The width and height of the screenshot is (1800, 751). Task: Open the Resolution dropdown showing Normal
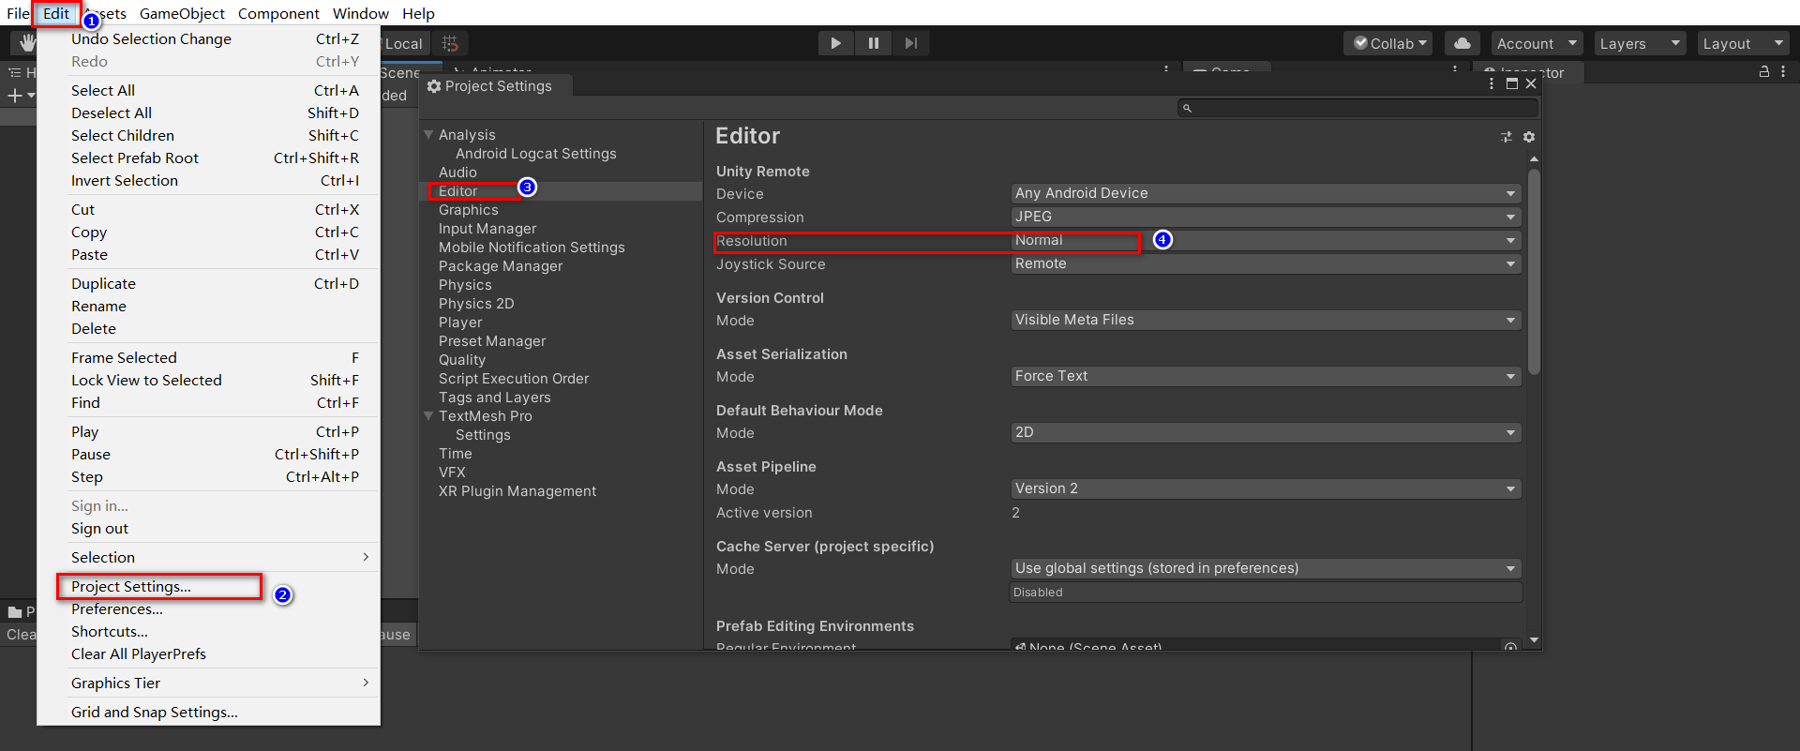[x=1266, y=240]
